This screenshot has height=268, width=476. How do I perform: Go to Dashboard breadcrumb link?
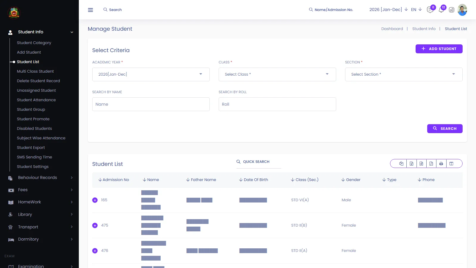392,29
